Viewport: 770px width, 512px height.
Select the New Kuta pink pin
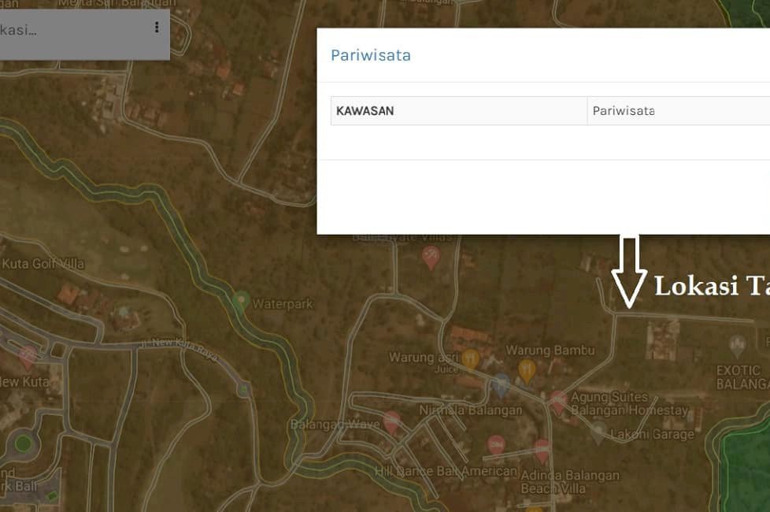point(28,356)
